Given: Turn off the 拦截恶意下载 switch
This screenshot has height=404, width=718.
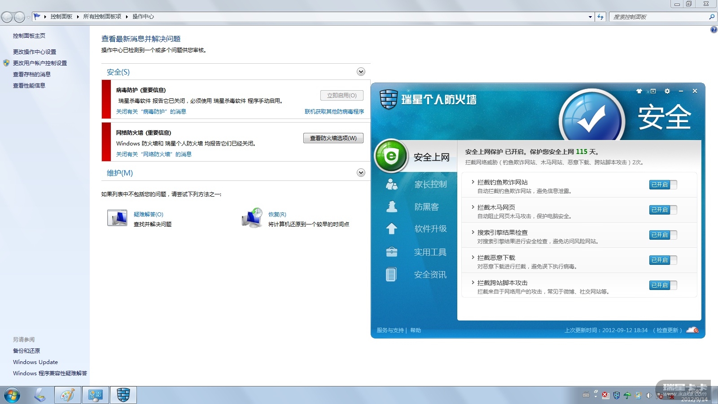Looking at the screenshot, I should coord(663,260).
